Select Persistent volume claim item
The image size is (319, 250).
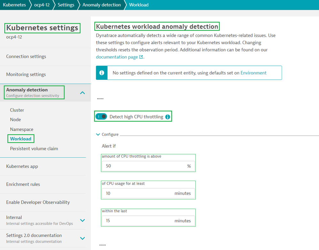pos(34,149)
